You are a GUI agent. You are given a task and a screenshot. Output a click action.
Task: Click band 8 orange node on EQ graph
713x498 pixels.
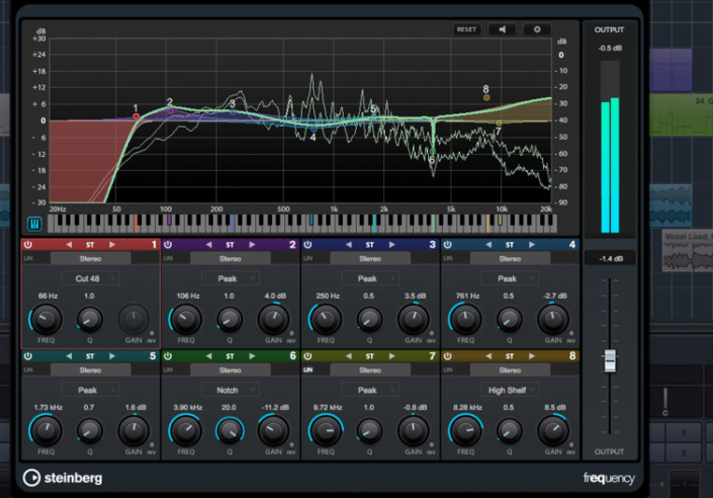click(486, 97)
